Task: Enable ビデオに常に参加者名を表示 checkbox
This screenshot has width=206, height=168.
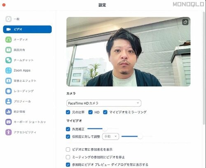Action: (x=68, y=150)
